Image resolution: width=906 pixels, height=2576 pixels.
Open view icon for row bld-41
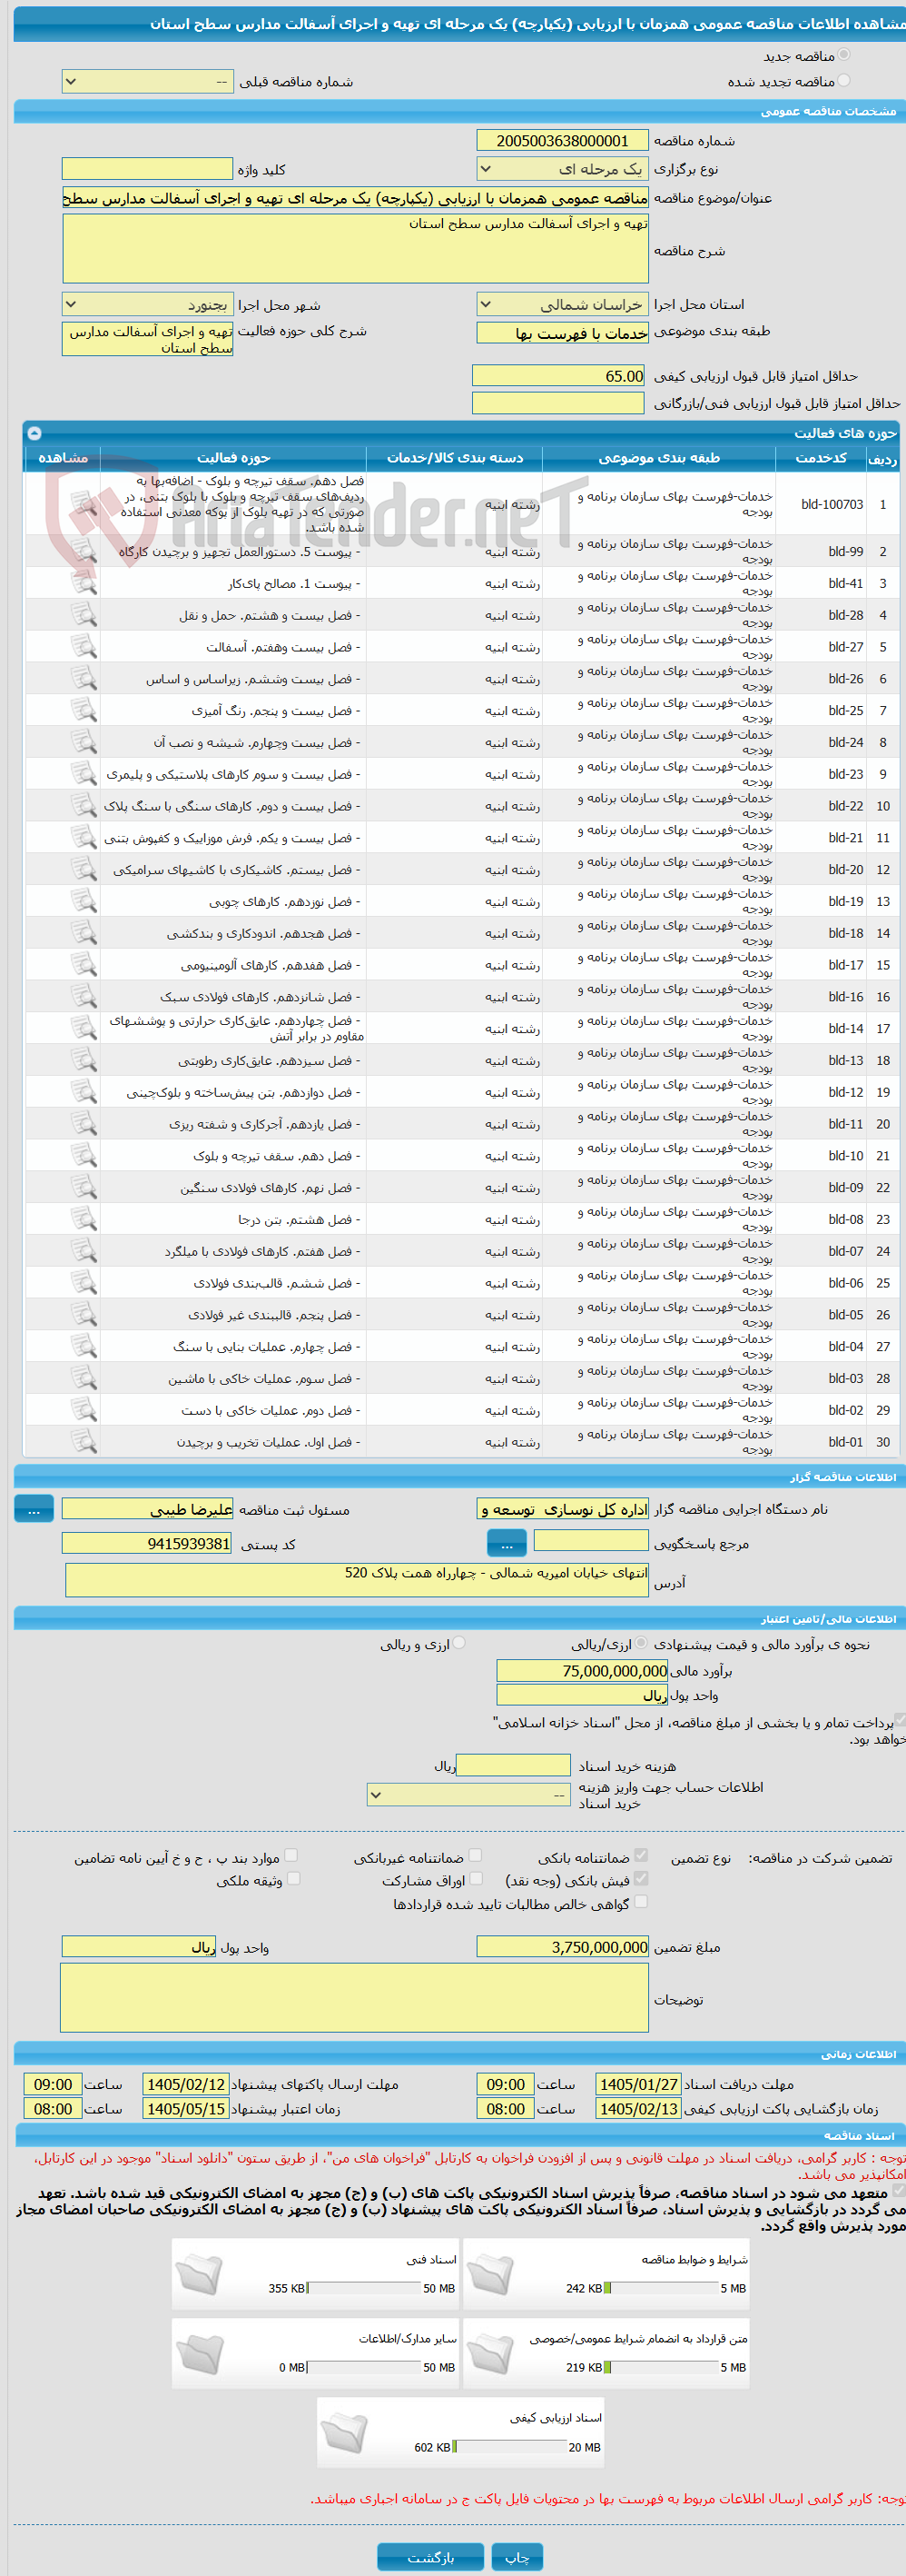(84, 583)
